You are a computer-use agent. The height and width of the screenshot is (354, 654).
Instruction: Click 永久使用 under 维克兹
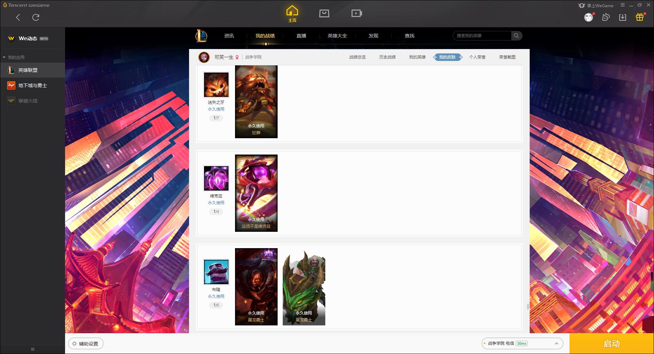click(216, 203)
